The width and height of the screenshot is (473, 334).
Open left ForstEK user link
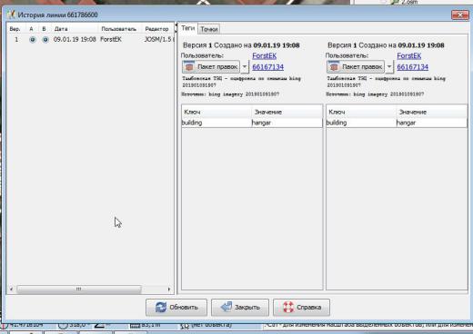[265, 56]
